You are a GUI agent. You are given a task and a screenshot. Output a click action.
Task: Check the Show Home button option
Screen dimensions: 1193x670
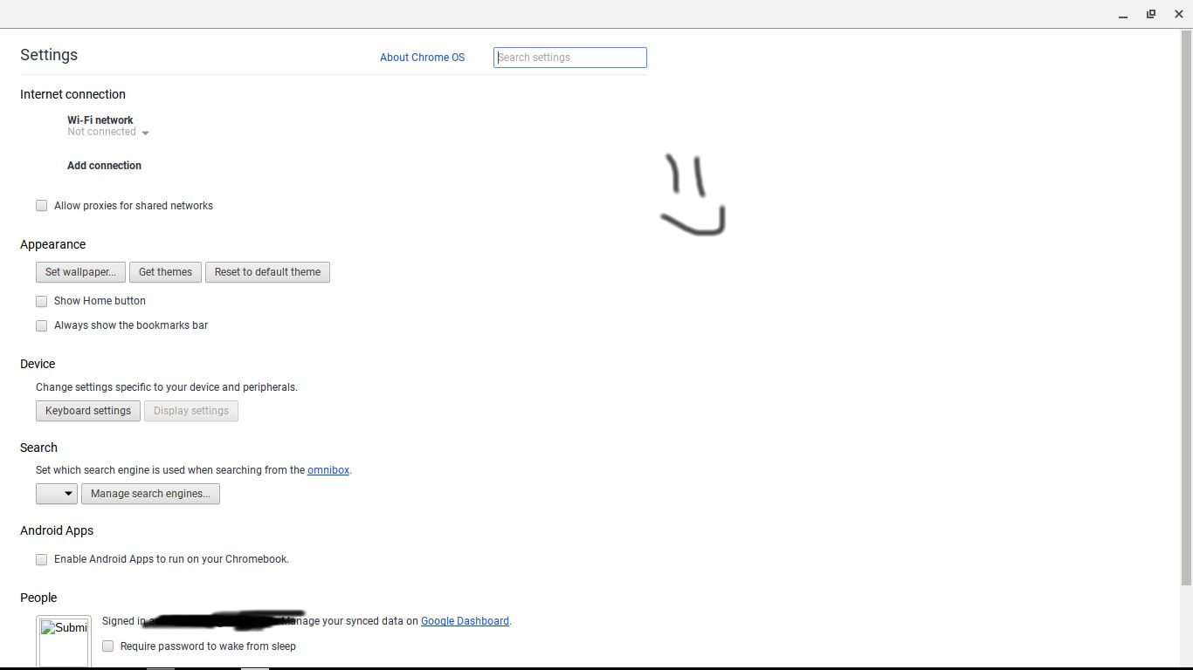click(41, 301)
